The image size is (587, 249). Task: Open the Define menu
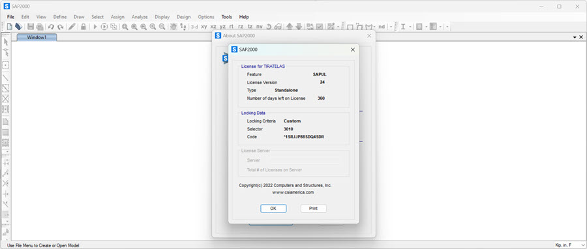60,17
